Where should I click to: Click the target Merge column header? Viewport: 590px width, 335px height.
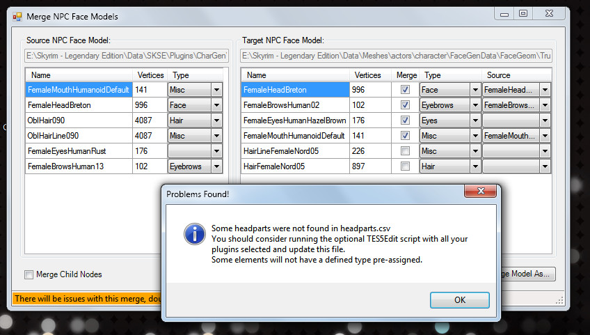pos(406,75)
